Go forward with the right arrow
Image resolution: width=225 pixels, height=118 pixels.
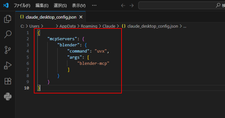(x=132, y=5)
